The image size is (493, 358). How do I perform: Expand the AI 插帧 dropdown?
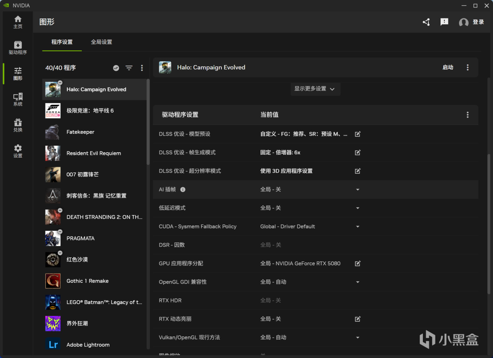[358, 190]
